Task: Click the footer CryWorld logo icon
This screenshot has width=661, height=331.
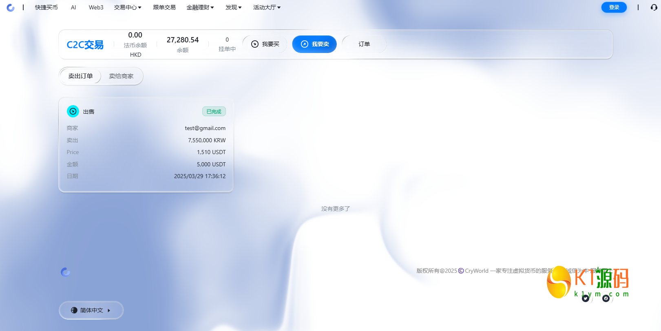Action: coord(66,272)
